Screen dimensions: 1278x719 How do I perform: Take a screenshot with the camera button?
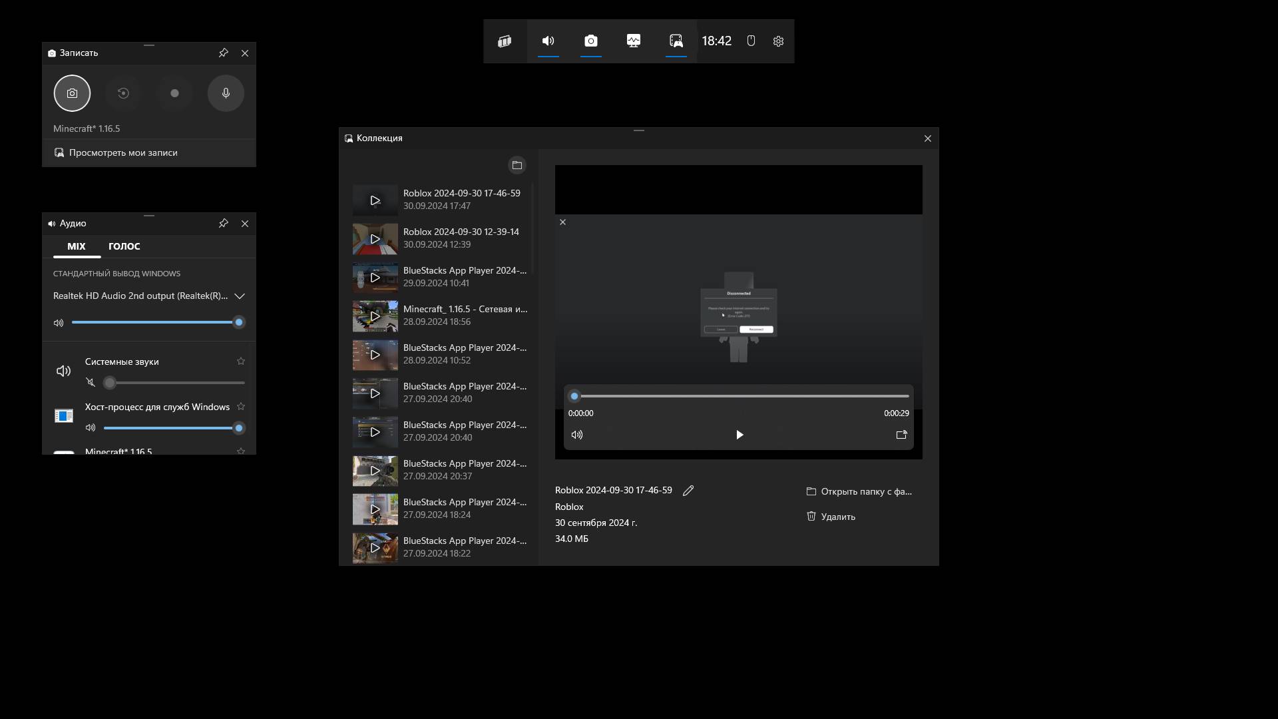[72, 93]
